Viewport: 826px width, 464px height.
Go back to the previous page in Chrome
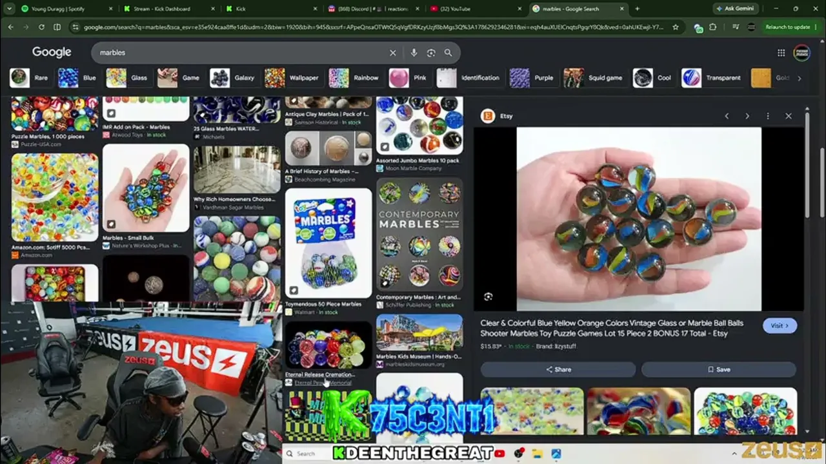coord(10,27)
